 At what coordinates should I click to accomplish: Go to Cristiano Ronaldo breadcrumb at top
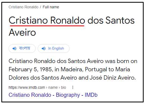(x=23, y=7)
